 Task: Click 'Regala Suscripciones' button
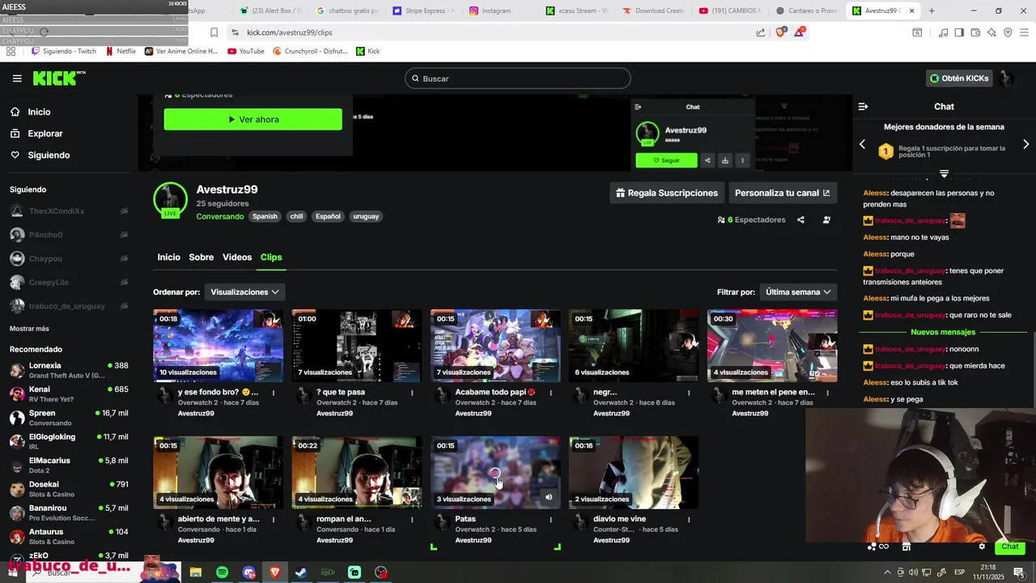(x=667, y=193)
